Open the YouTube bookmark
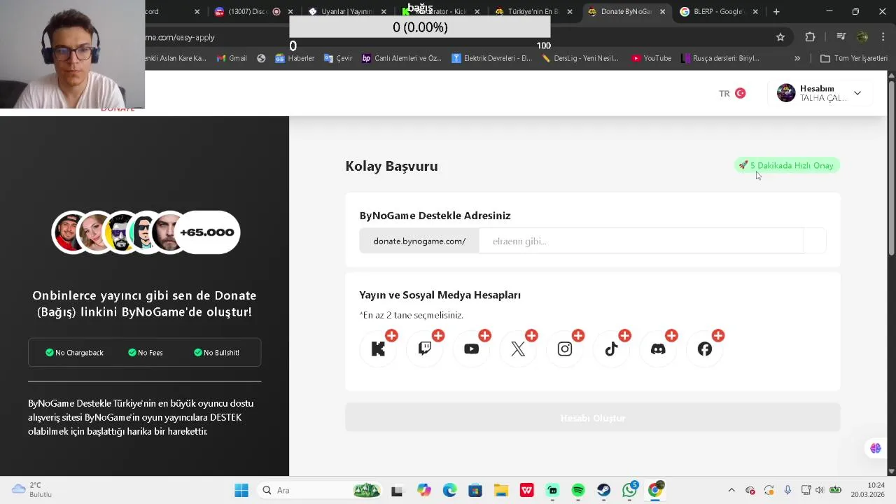The image size is (896, 504). [651, 58]
